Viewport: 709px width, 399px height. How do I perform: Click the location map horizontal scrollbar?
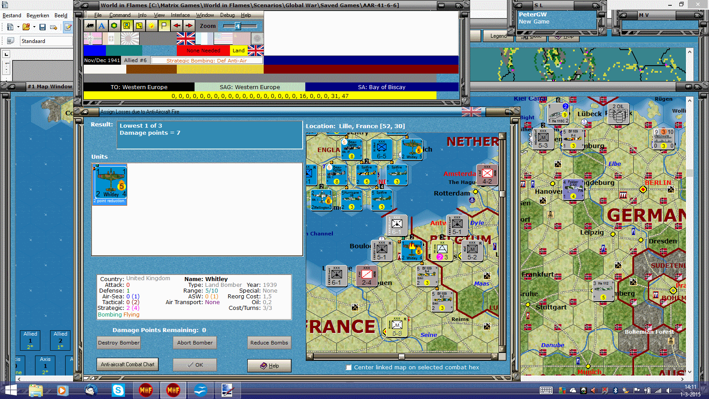401,356
